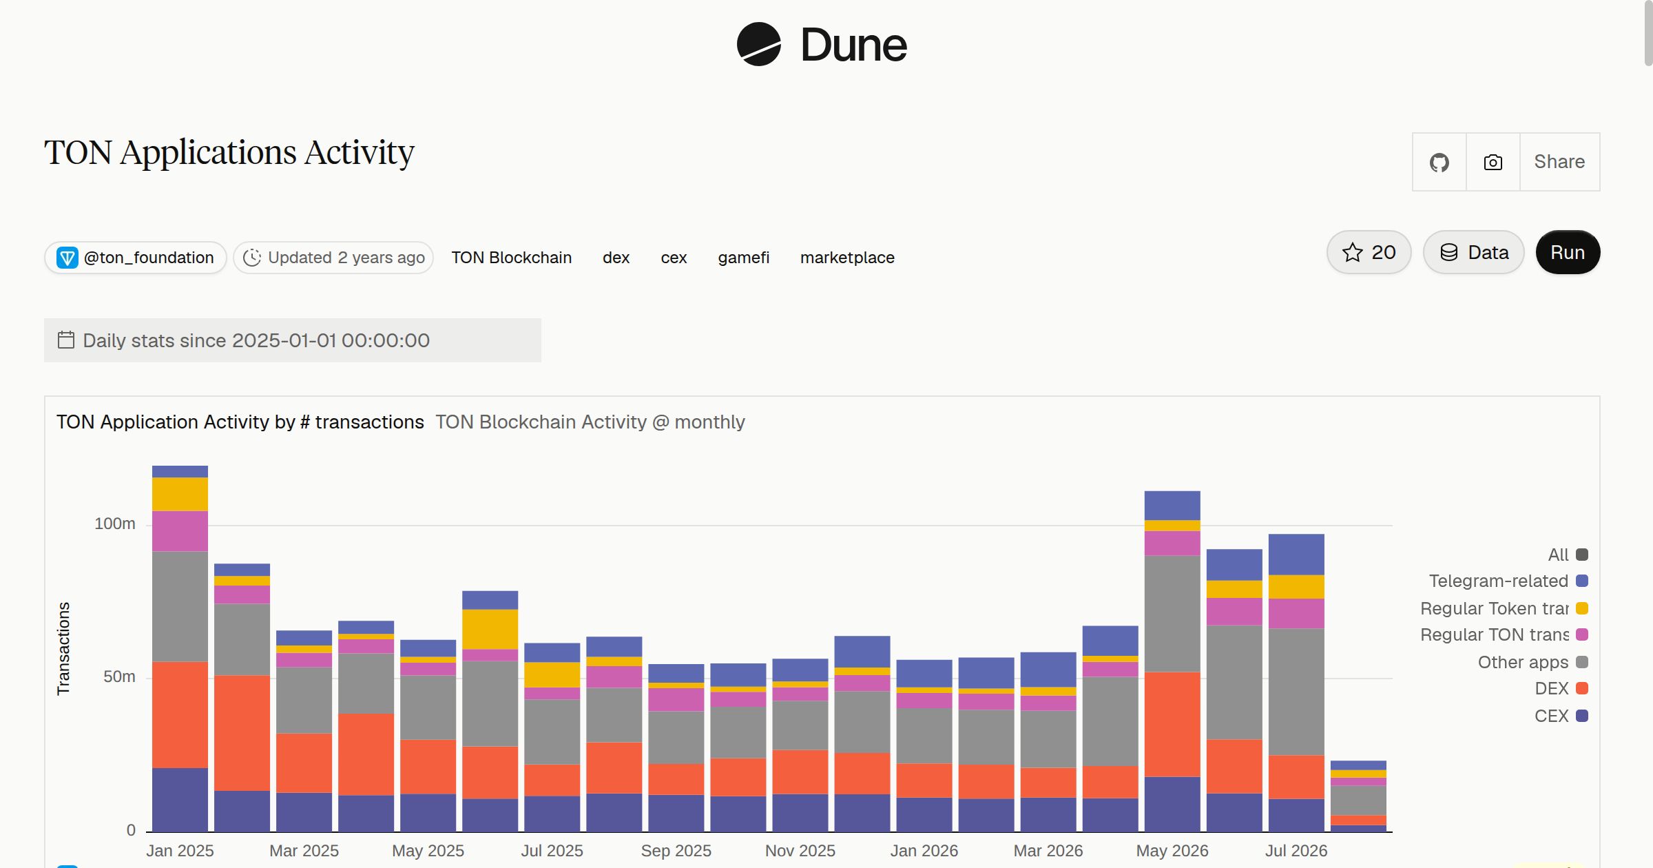1653x868 pixels.
Task: Open TON Blockchain Activity @ monthly query link
Action: (x=590, y=422)
